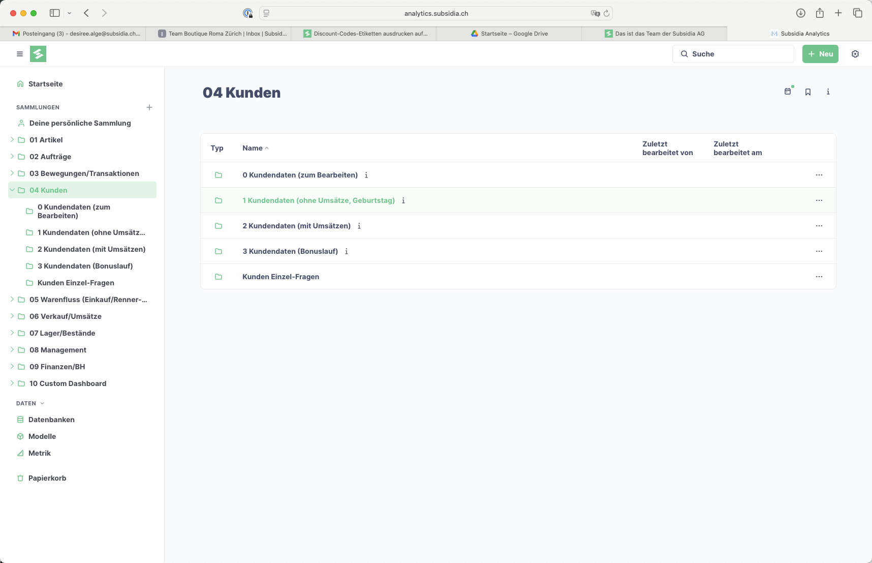Expand the 01 Artikel collection
Screen dimensions: 872x563
pyautogui.click(x=12, y=139)
